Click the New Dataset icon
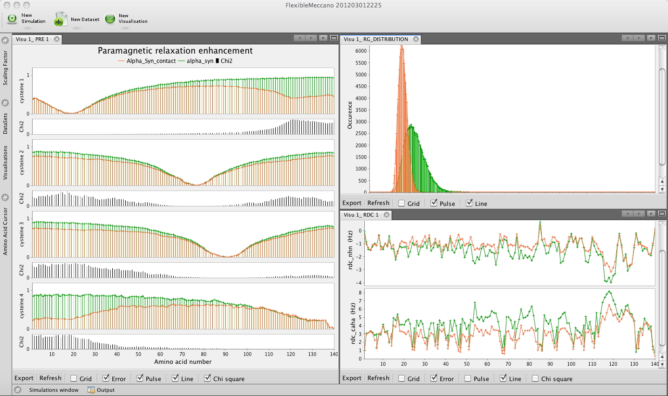668x396 pixels. click(x=60, y=20)
